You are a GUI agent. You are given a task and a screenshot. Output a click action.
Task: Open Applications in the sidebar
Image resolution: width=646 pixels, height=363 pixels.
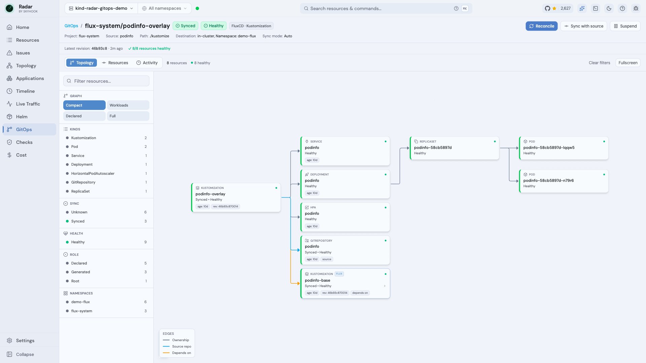click(29, 78)
